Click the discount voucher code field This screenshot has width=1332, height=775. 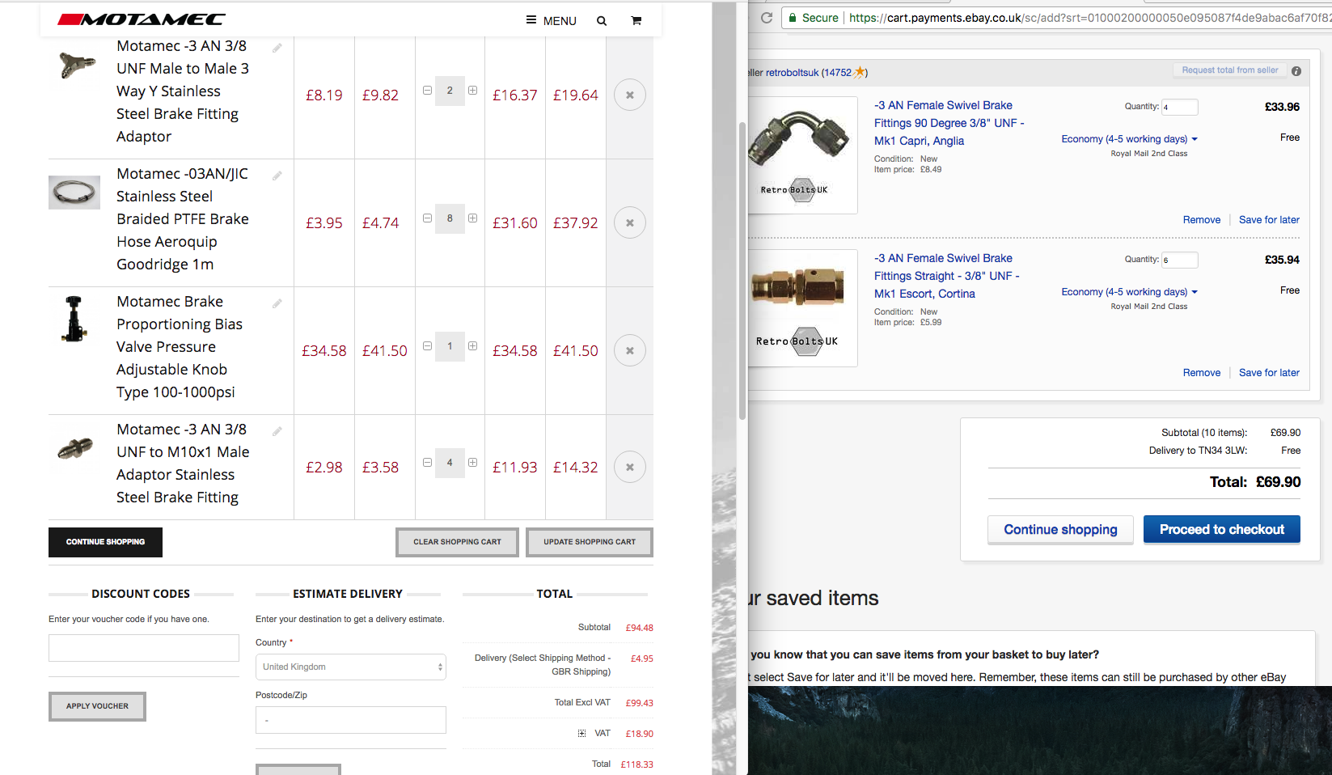(x=144, y=648)
